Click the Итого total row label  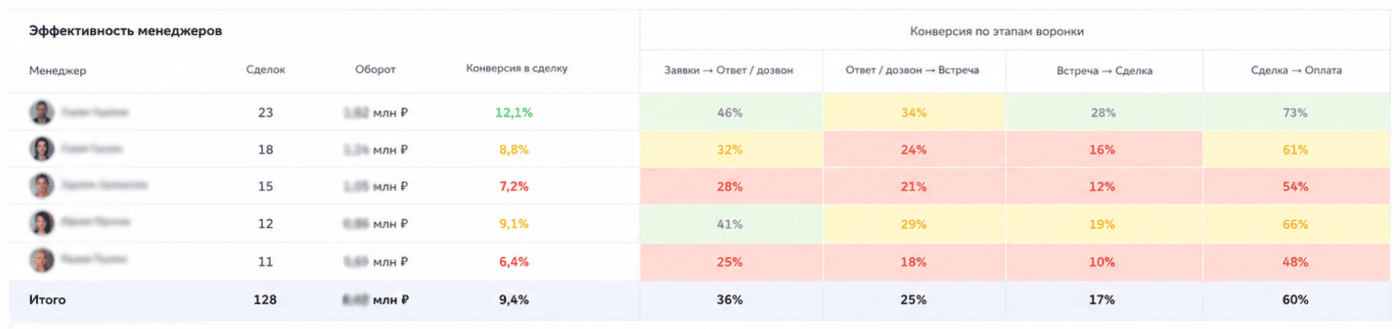click(47, 300)
